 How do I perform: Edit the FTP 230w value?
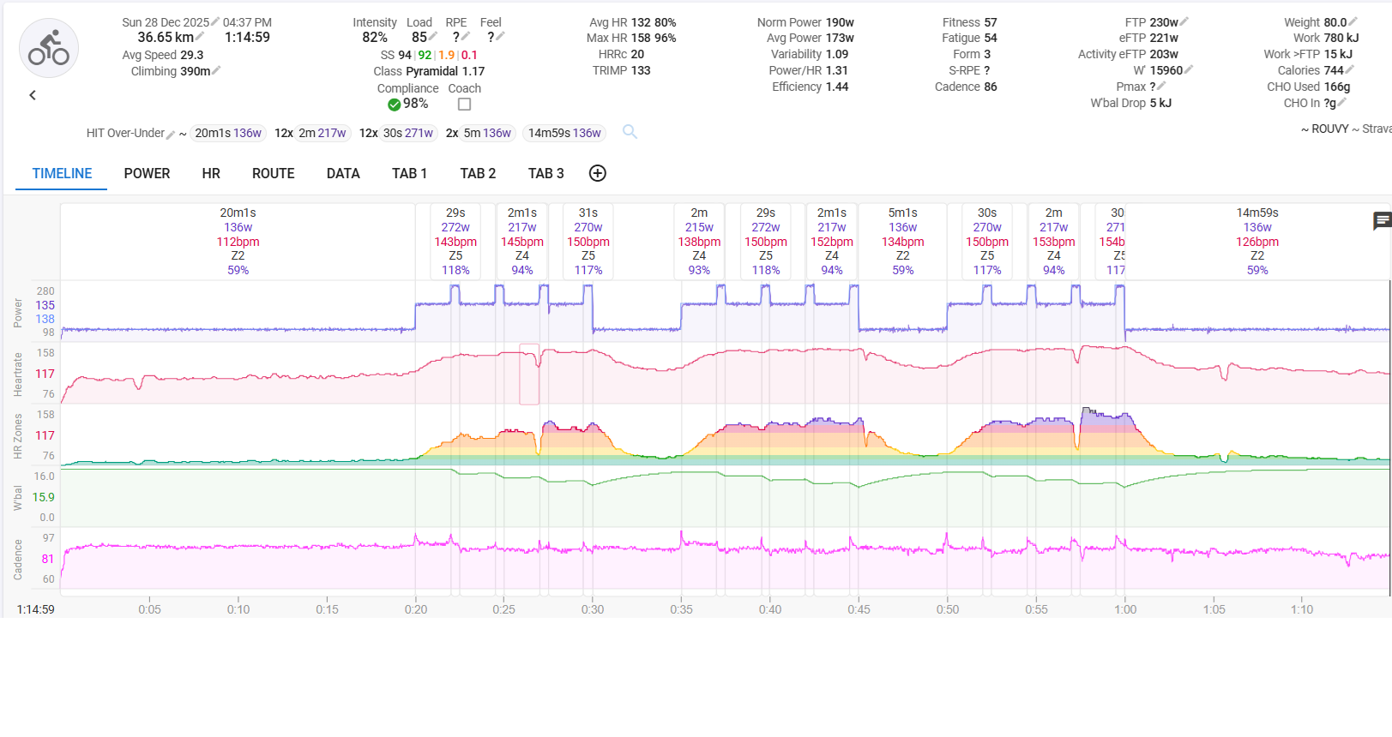[x=1184, y=22]
